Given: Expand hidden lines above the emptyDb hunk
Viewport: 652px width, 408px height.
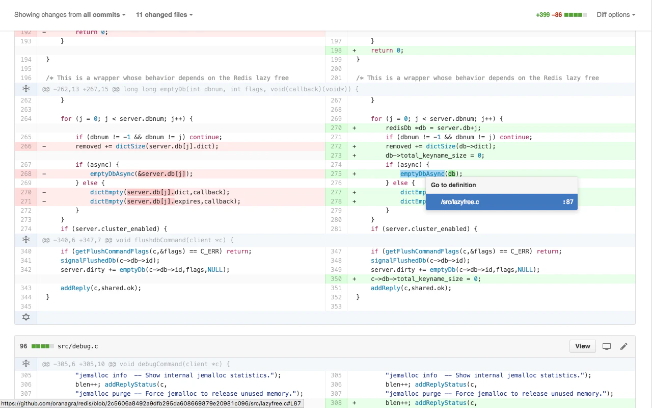Looking at the screenshot, I should 26,89.
